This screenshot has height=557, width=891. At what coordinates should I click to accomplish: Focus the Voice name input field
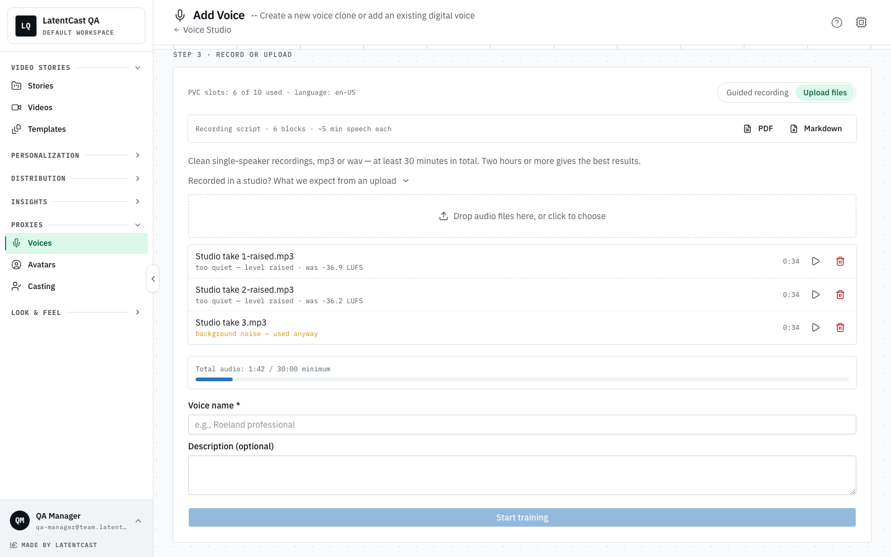click(x=522, y=425)
